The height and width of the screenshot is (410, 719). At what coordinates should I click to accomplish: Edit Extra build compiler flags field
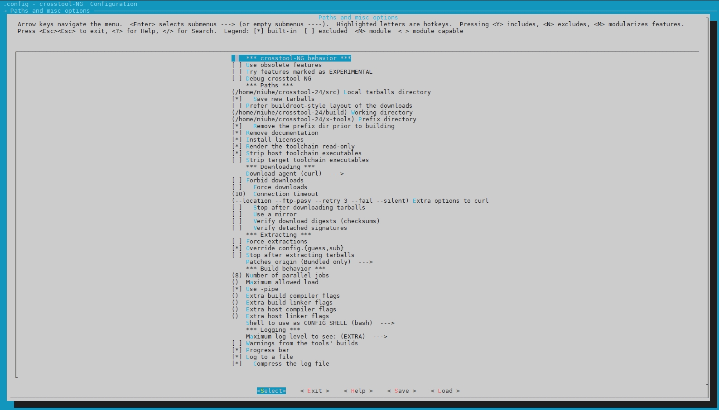click(286, 296)
